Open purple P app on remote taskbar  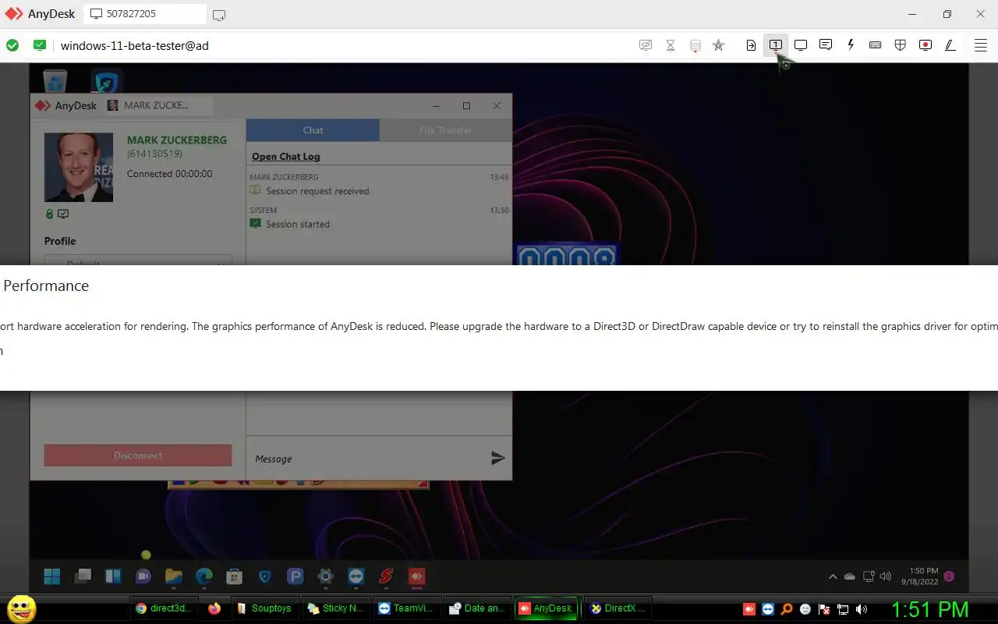click(x=296, y=576)
